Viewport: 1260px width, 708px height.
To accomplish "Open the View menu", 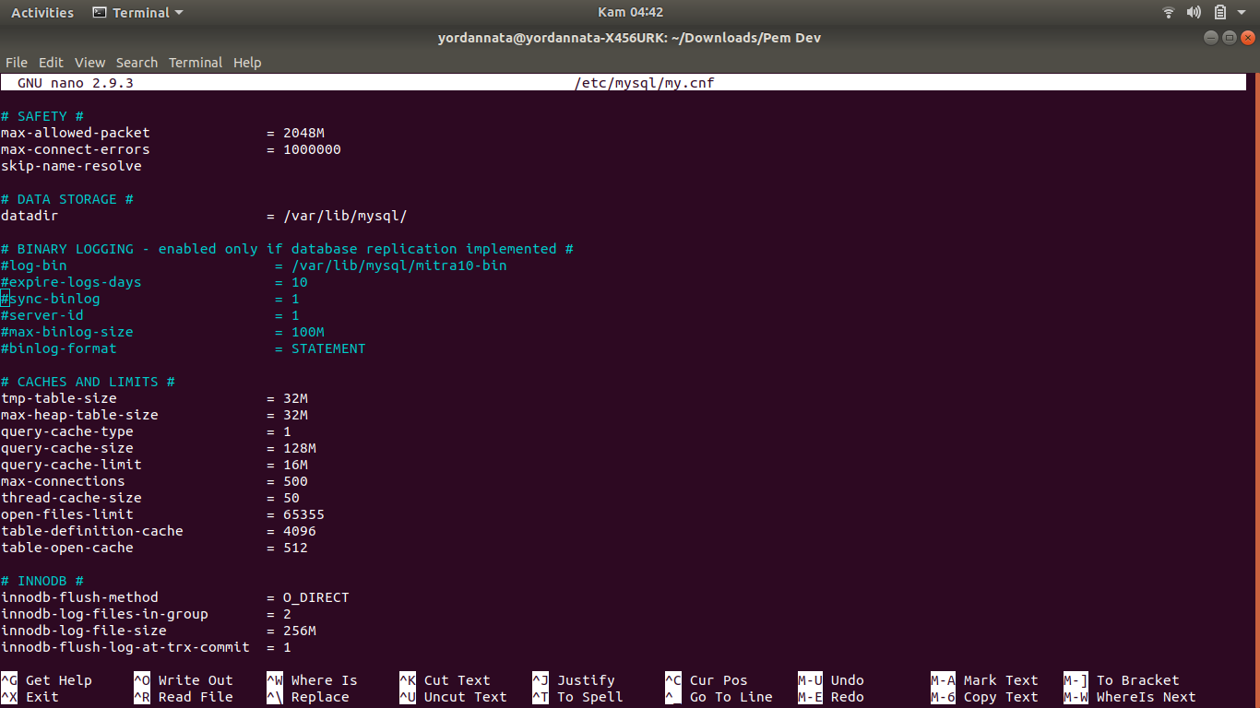I will [x=89, y=63].
